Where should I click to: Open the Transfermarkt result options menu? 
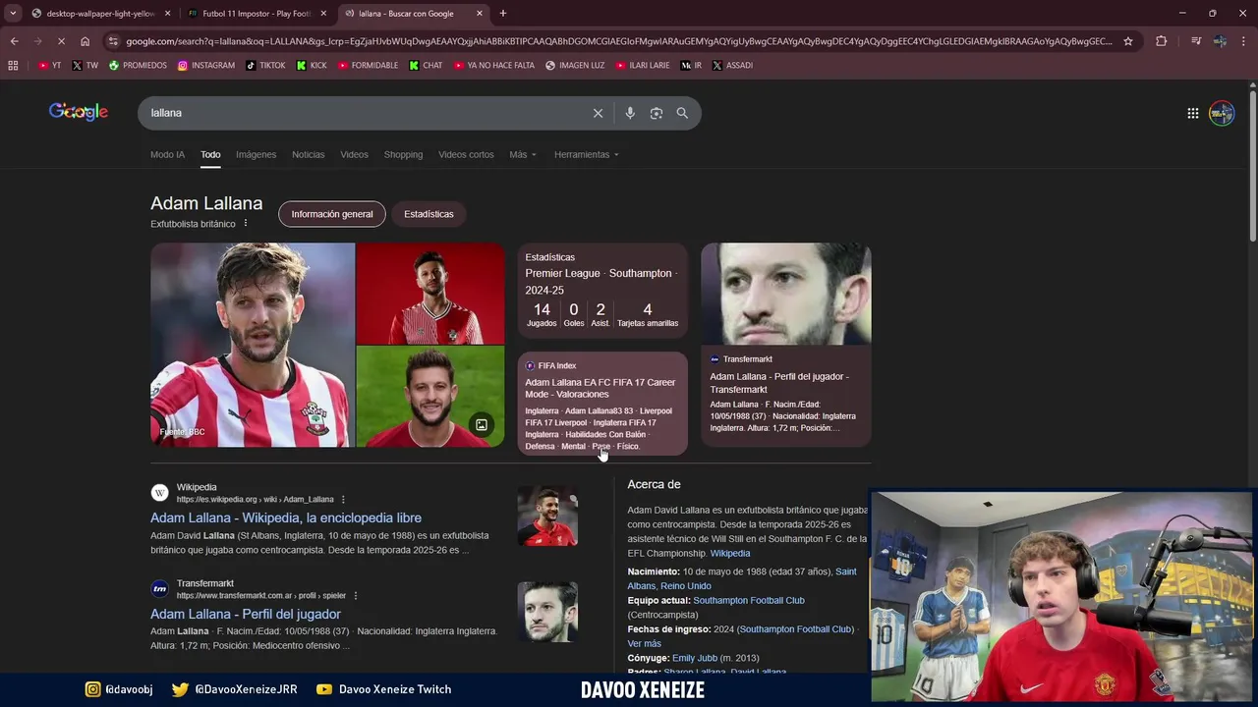pos(356,596)
